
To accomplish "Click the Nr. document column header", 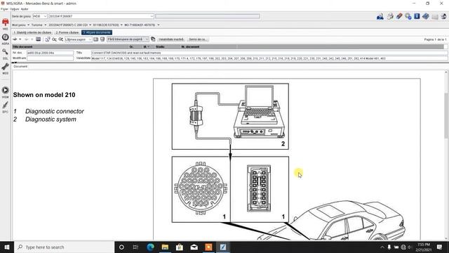I will tap(190, 47).
